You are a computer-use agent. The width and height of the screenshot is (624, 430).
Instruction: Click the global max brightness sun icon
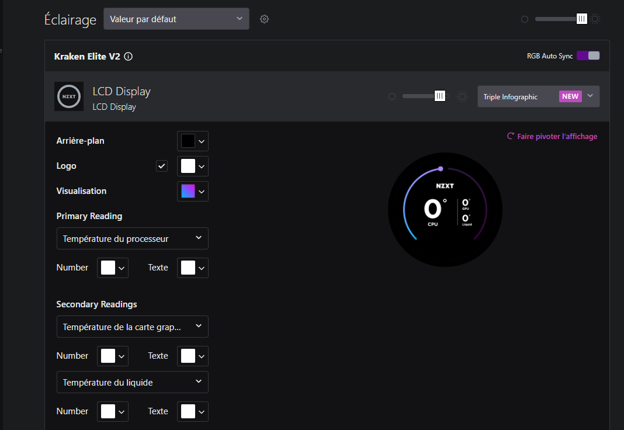pos(595,19)
